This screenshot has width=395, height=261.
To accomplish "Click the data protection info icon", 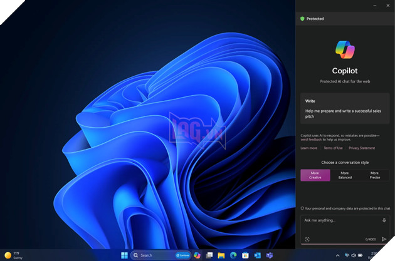I will [302, 208].
